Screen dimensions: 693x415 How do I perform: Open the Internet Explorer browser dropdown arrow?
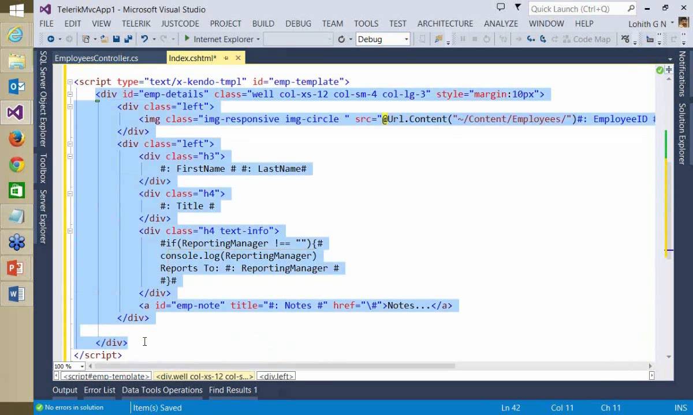point(258,39)
